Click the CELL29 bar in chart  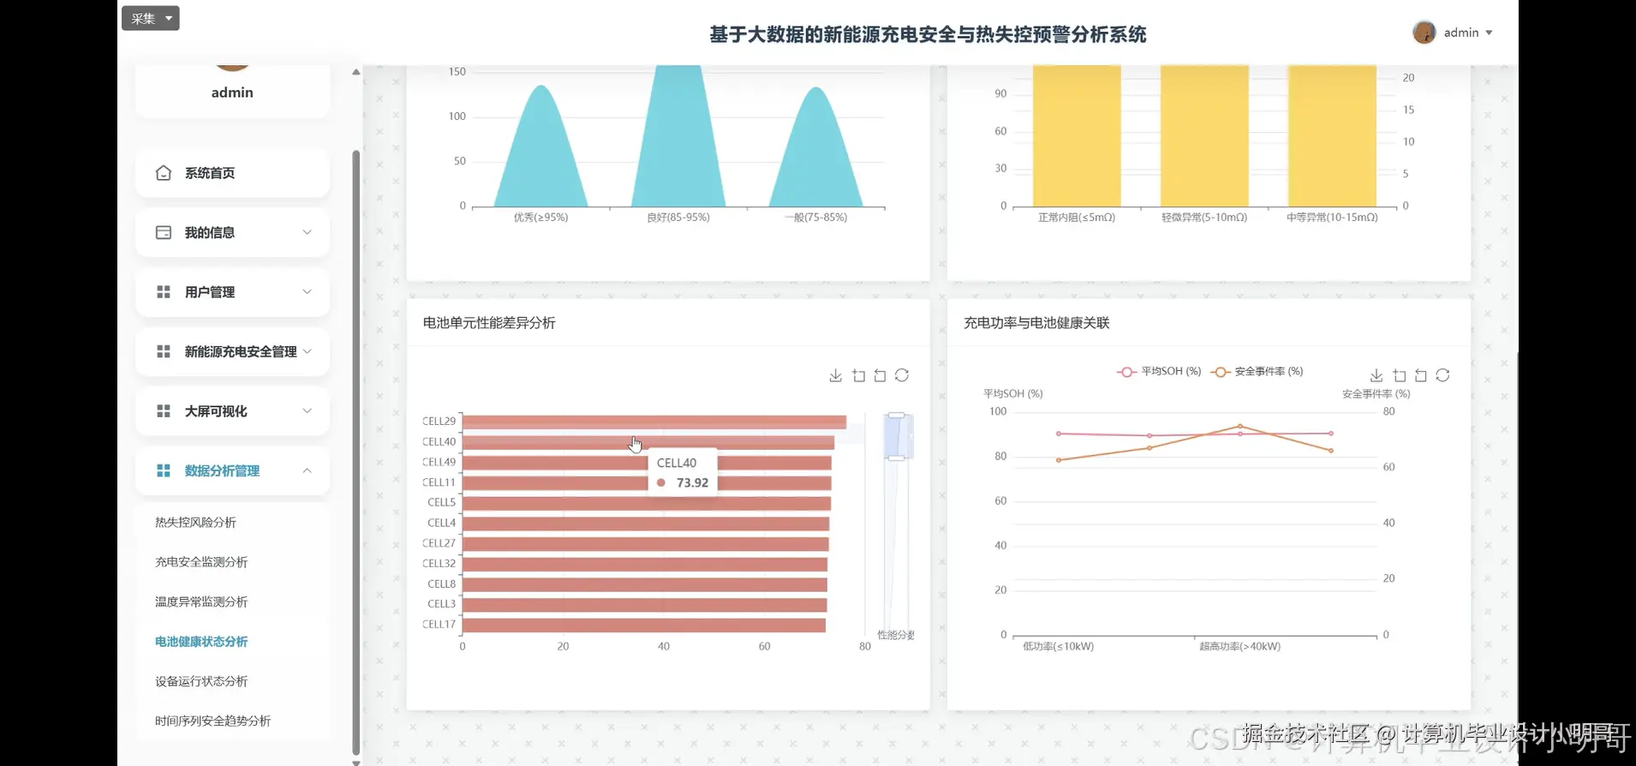click(x=654, y=422)
